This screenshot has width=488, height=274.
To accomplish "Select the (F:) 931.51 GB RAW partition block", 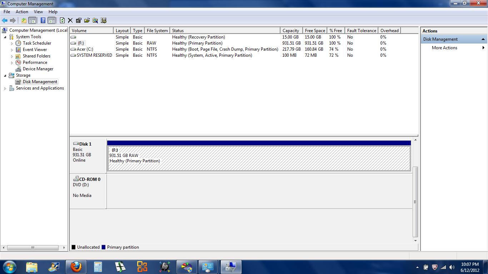I will [259, 158].
